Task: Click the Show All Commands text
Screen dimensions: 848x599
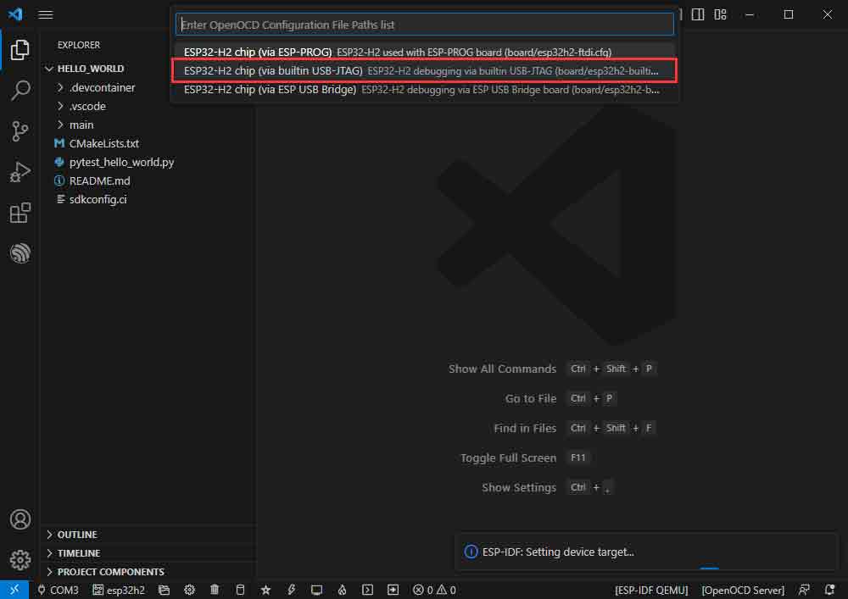Action: point(502,369)
